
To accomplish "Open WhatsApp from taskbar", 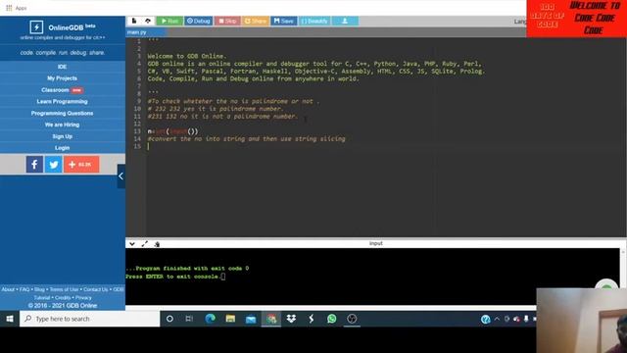I will pos(331,319).
